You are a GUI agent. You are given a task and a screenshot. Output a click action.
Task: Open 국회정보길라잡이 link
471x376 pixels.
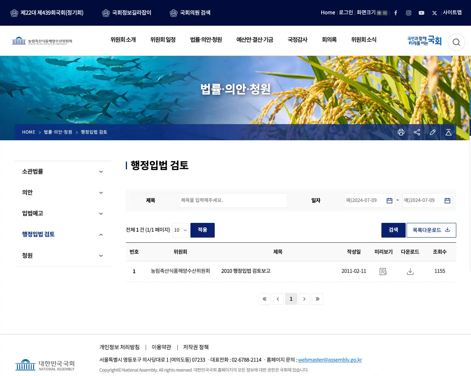127,13
